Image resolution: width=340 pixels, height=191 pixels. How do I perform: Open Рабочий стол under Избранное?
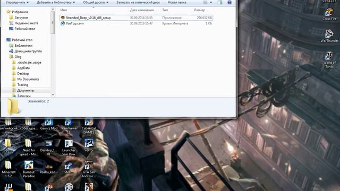point(22,29)
